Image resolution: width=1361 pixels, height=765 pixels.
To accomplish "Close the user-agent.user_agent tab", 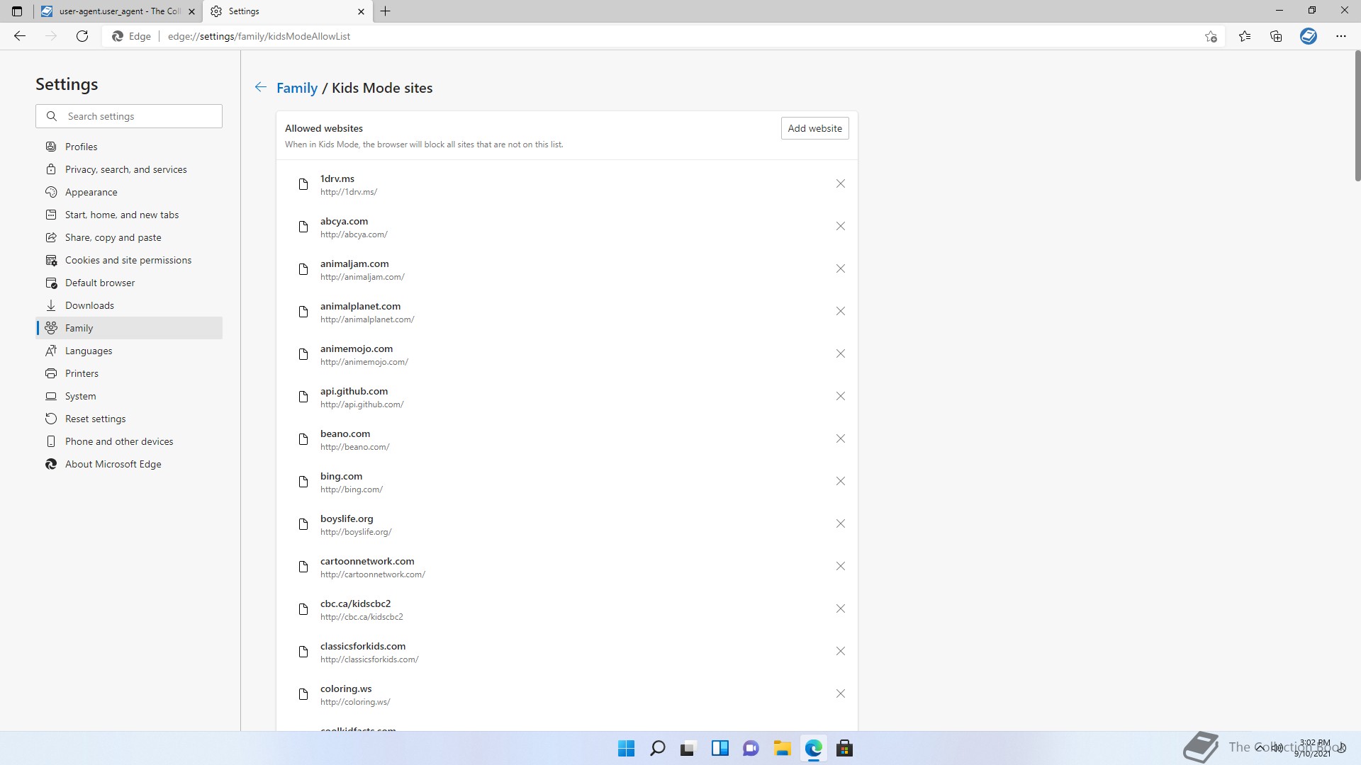I will coord(191,11).
